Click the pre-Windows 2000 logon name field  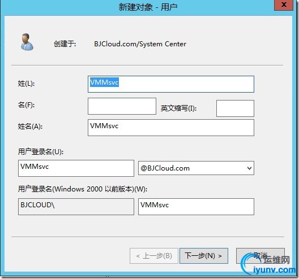[196, 207]
